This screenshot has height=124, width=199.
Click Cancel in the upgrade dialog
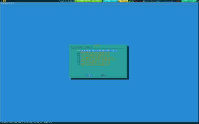(104, 75)
